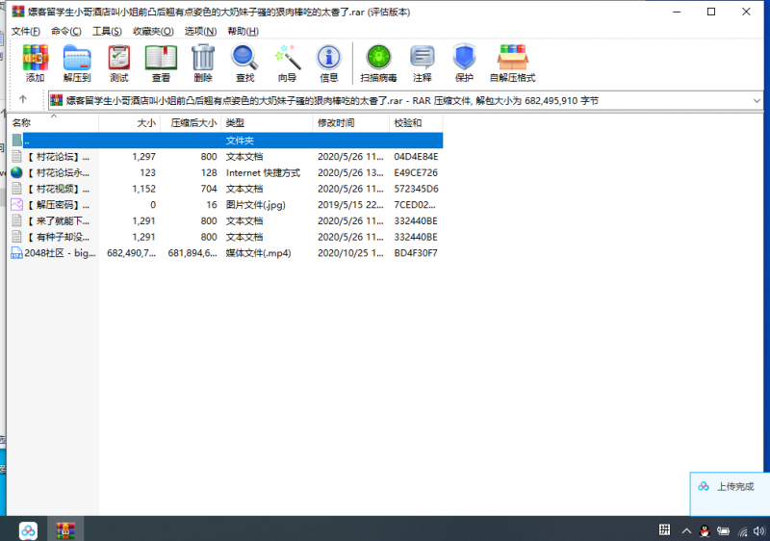Click the 保护 (Protect) shield icon

[x=464, y=63]
